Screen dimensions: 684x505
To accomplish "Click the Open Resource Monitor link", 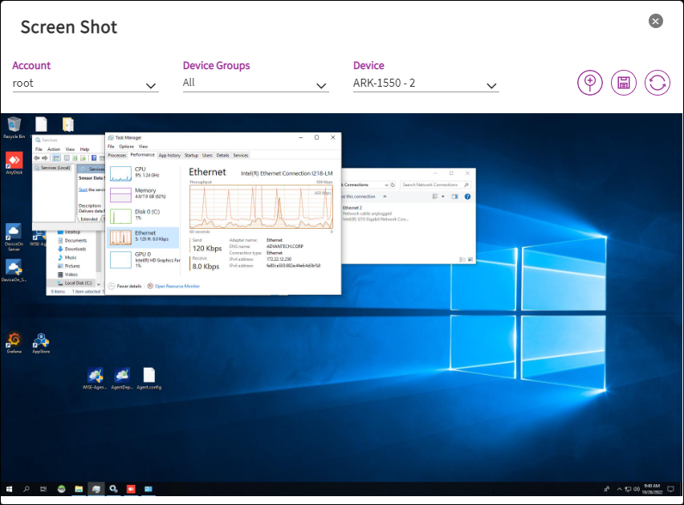I will 177,286.
